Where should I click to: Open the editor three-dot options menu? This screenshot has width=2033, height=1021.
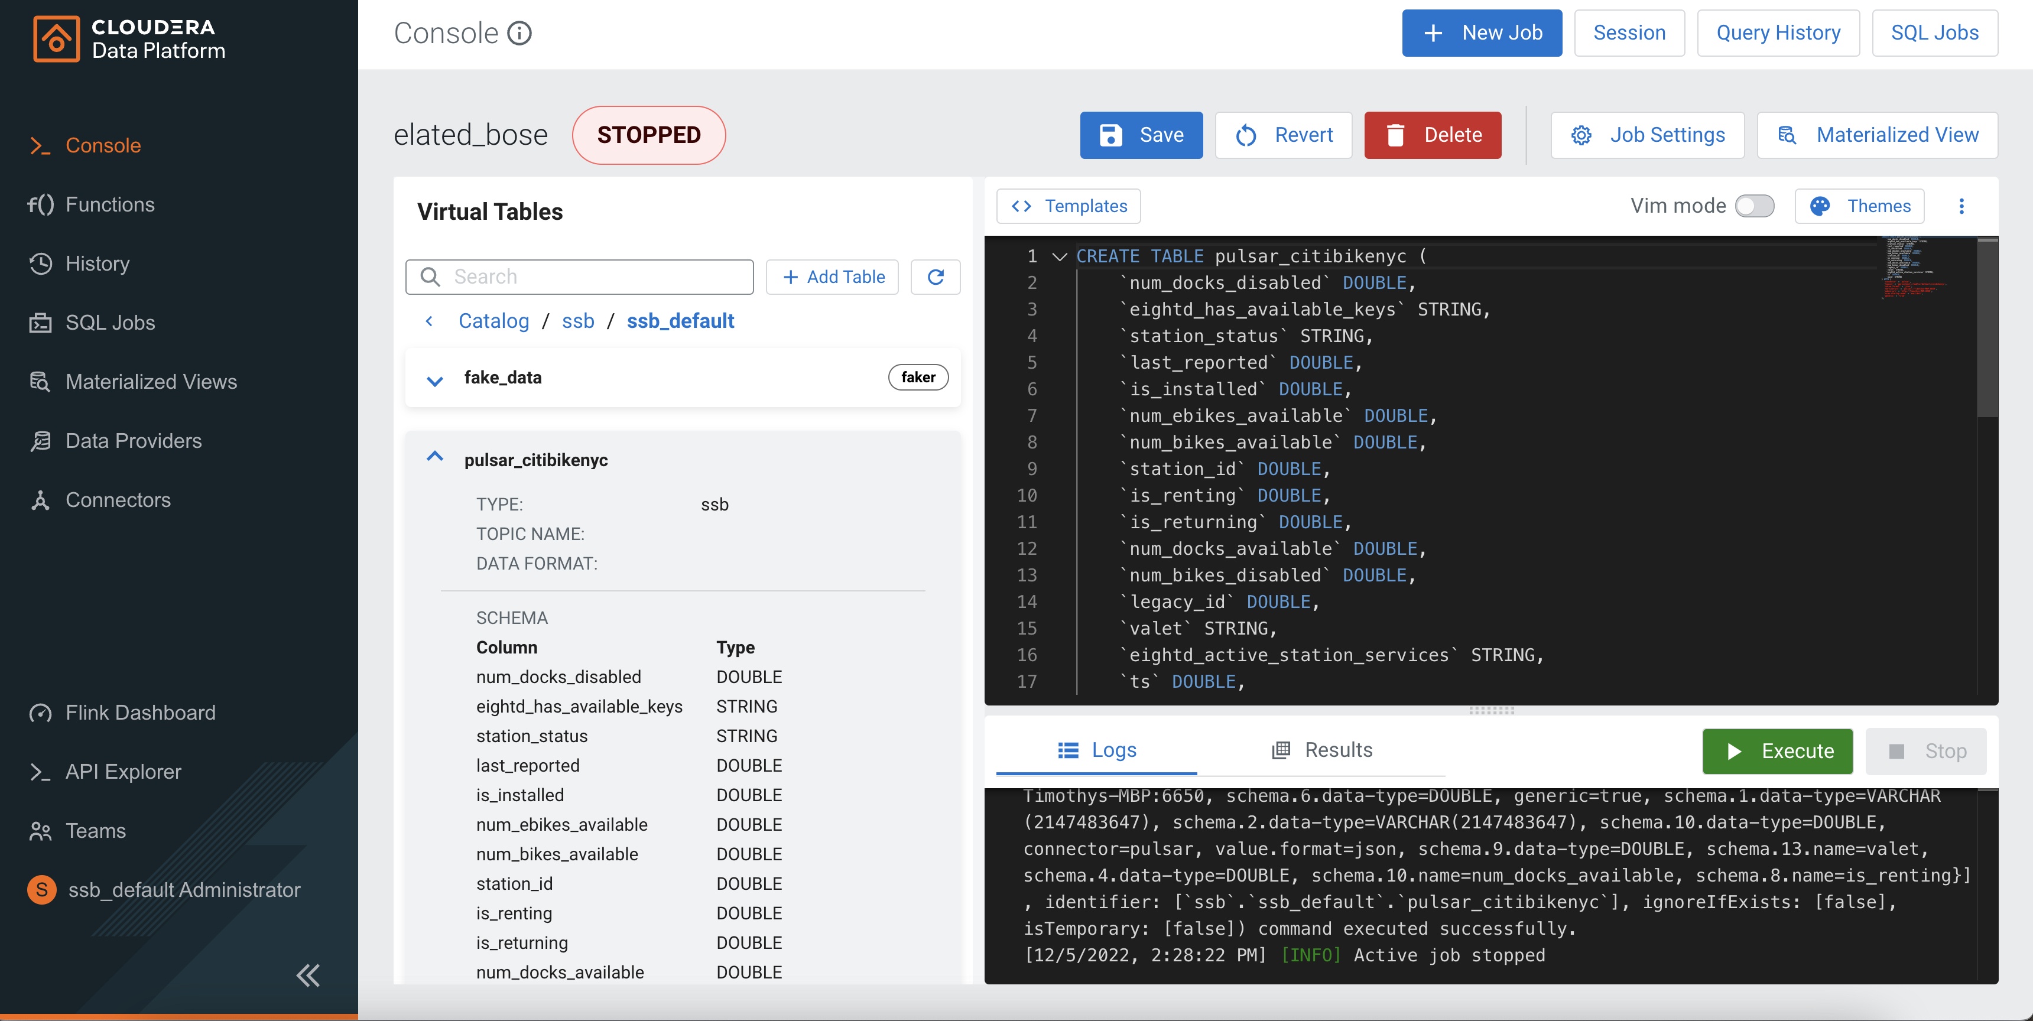coord(1961,206)
